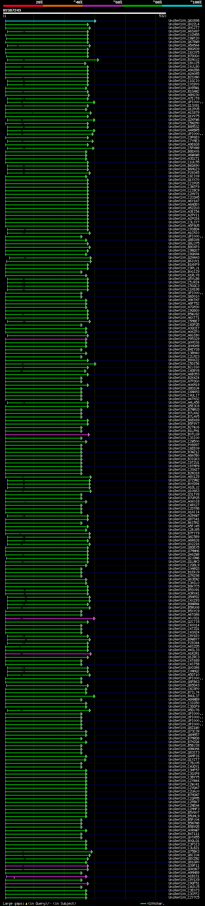This screenshot has height=906, width=205.
Task: Click hit label UniRef100_A2PCE4
Action: [x=184, y=219]
